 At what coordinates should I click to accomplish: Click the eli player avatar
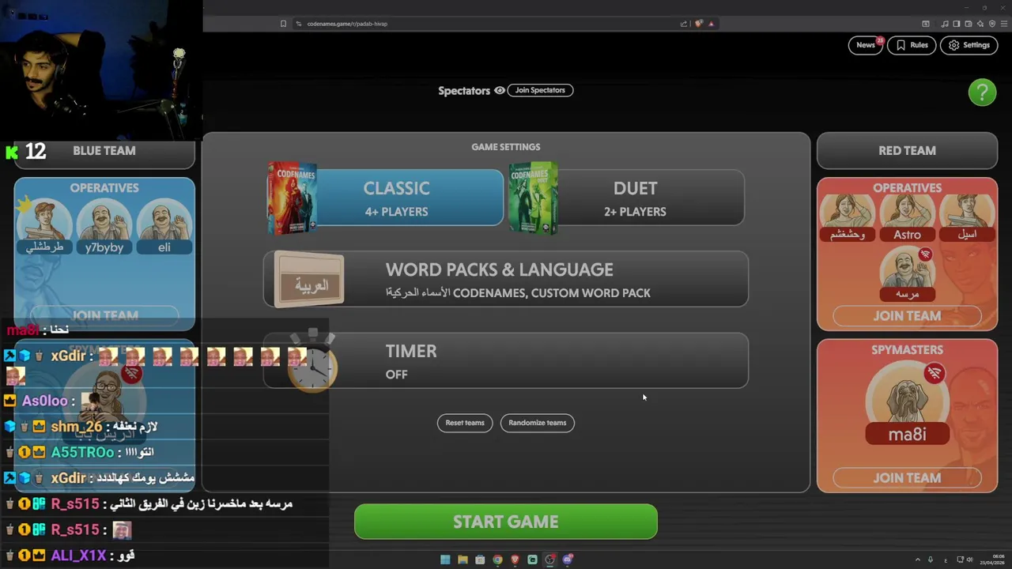tap(164, 225)
